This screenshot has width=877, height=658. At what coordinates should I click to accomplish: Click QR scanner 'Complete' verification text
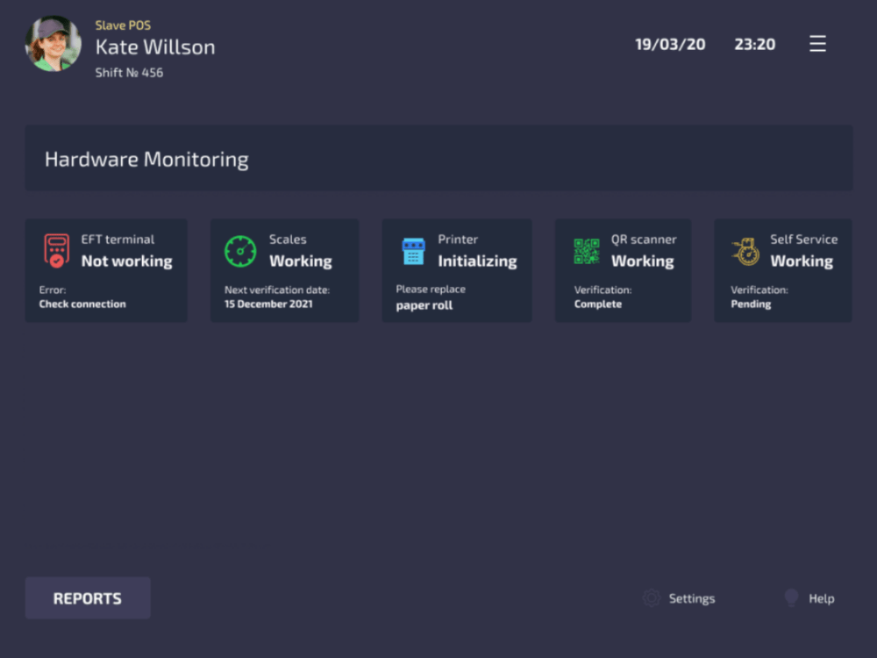coord(598,304)
